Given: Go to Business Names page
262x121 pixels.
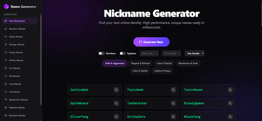Looking at the screenshot, I should pos(20,115).
